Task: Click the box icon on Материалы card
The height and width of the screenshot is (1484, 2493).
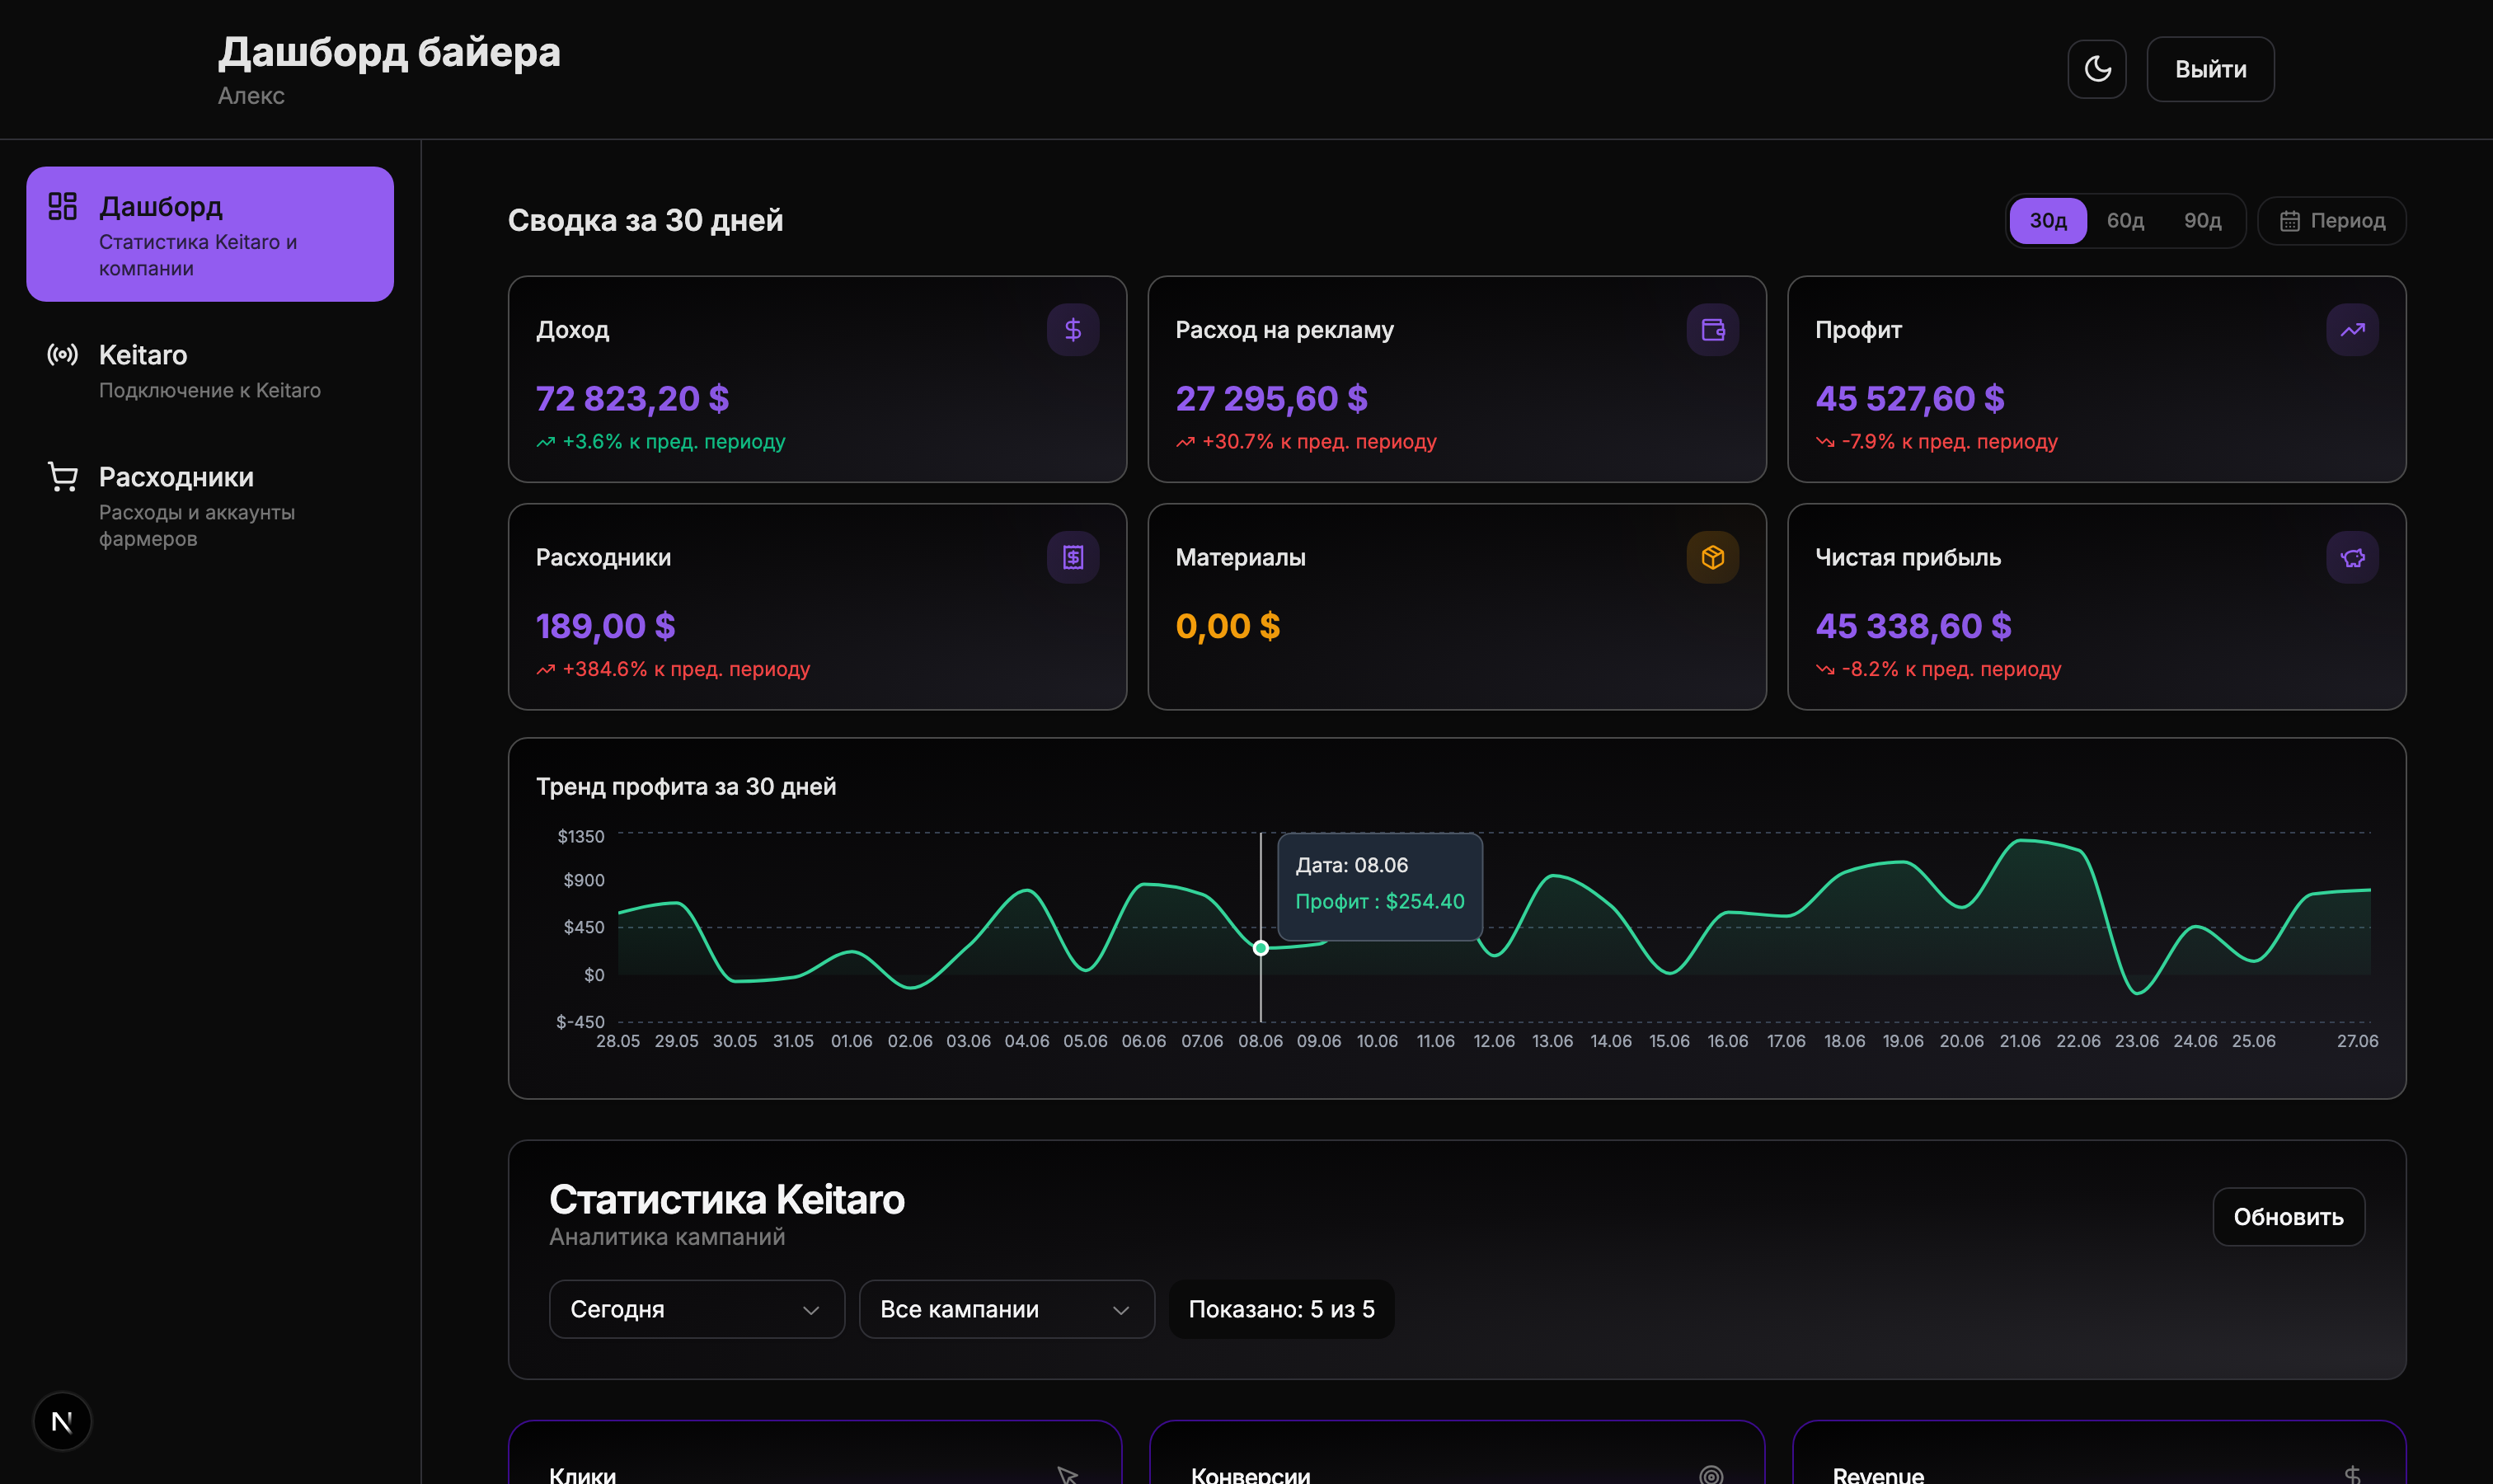Action: [1712, 557]
